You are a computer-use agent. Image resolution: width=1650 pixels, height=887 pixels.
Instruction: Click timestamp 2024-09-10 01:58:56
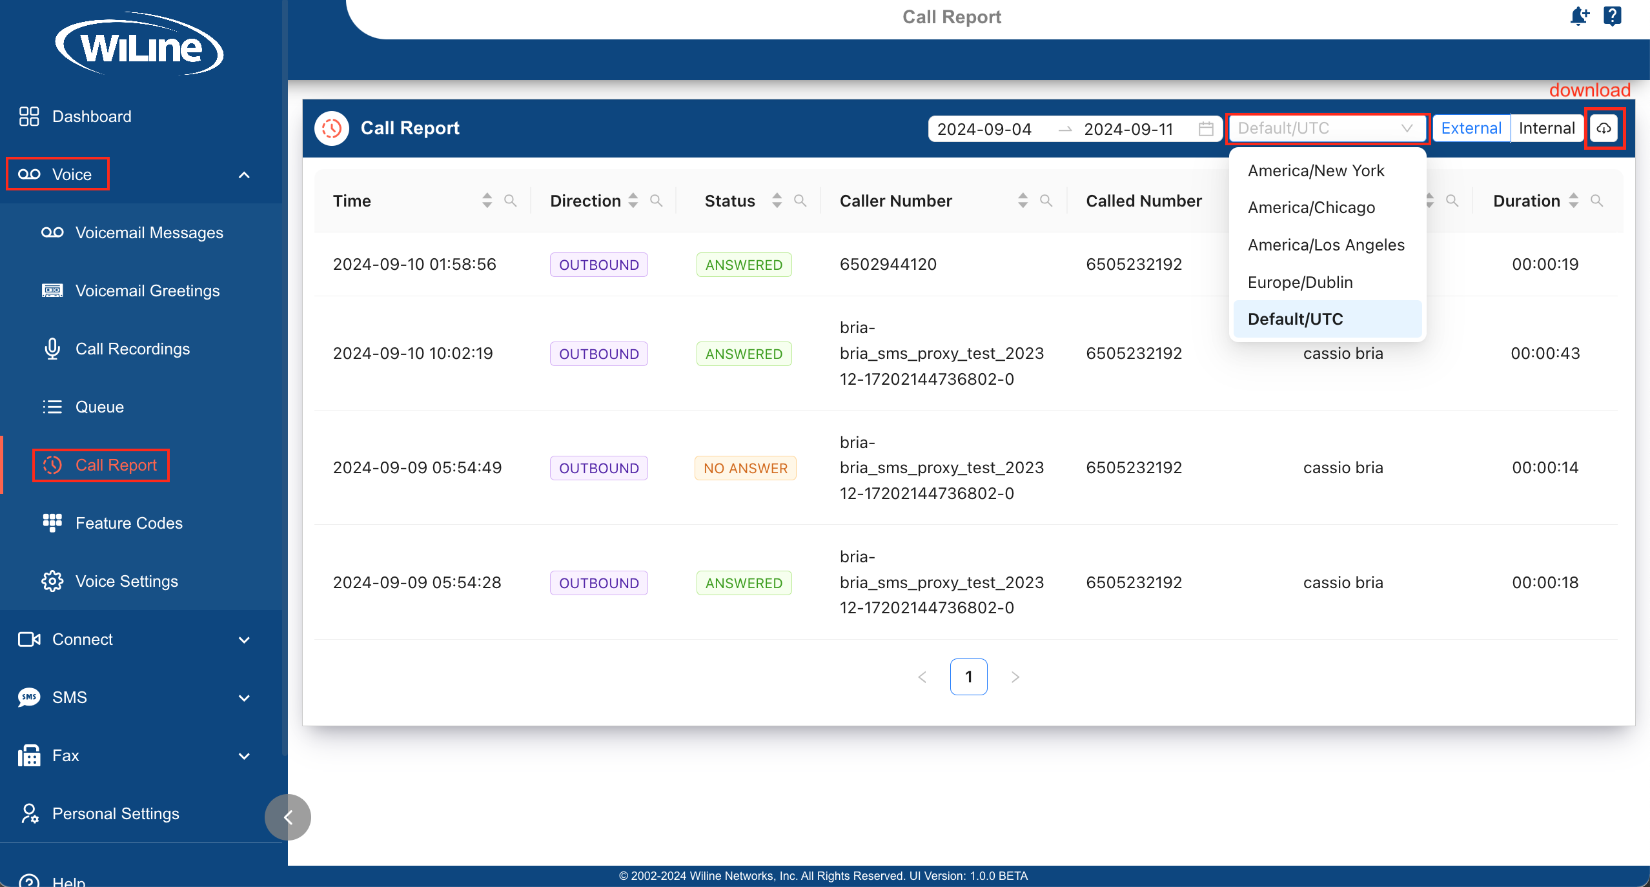(414, 264)
